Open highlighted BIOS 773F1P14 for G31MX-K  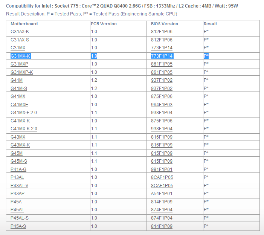(162, 56)
